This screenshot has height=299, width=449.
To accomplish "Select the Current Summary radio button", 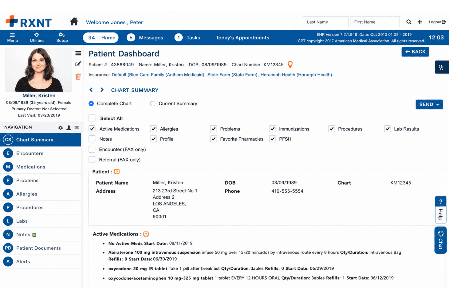I will (x=153, y=104).
